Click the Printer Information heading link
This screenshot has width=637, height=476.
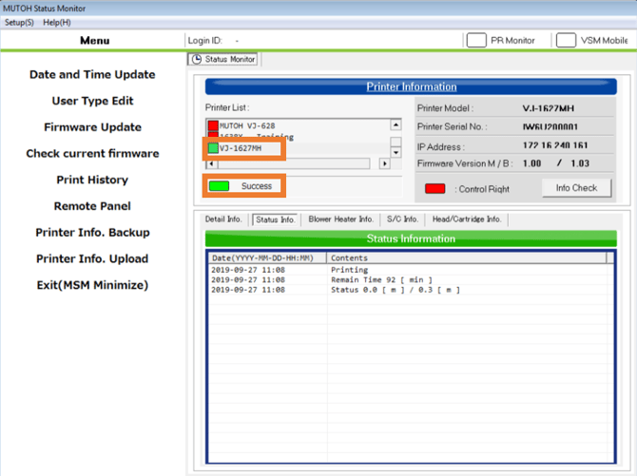[x=412, y=86]
